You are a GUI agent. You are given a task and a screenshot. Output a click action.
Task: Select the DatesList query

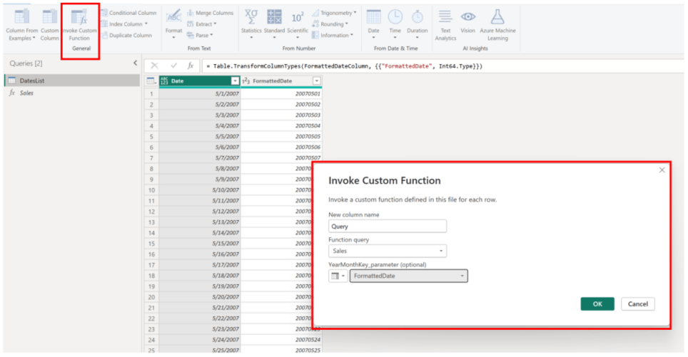(32, 81)
